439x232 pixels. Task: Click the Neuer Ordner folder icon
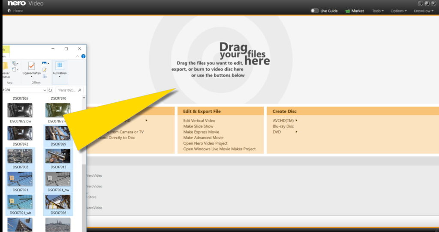click(x=5, y=66)
